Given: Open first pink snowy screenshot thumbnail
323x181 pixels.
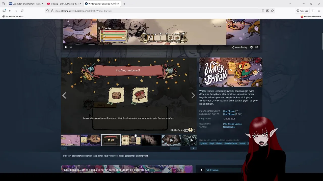Looking at the screenshot, I should 70,140.
